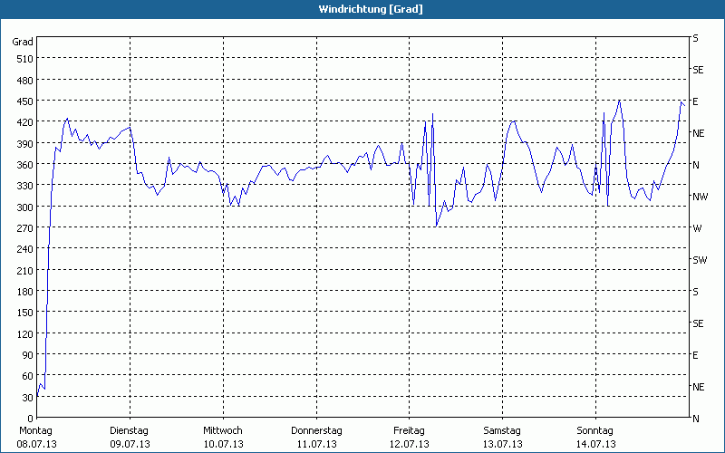Select the 480 value on the y-axis
Image resolution: width=725 pixels, height=453 pixels.
click(25, 81)
